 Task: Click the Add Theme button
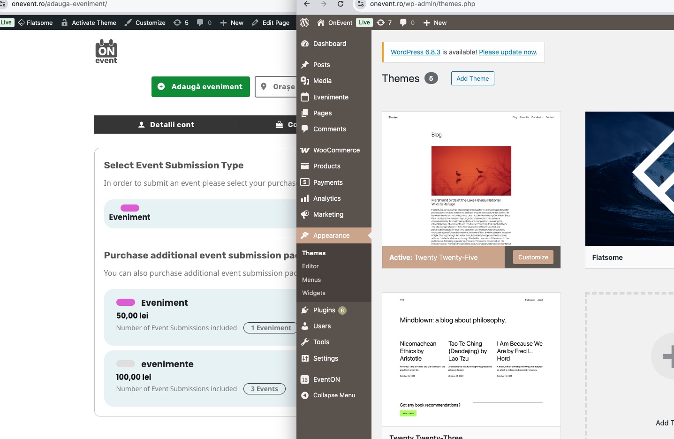472,78
